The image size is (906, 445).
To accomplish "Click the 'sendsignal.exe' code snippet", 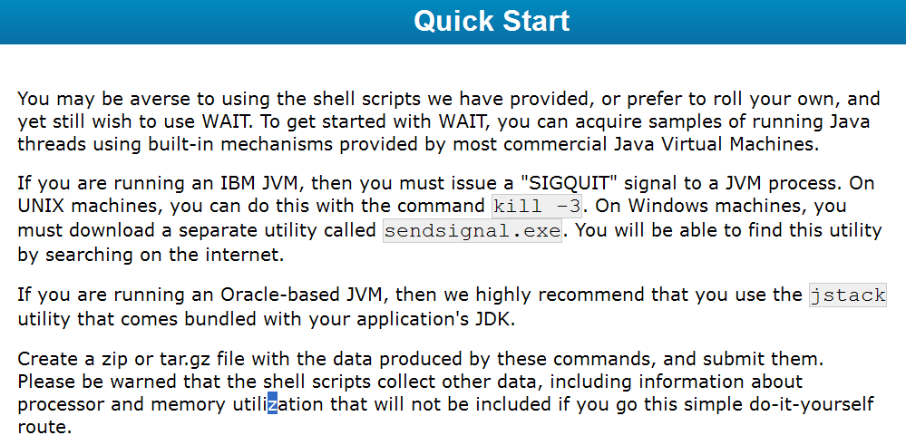I will [x=472, y=231].
